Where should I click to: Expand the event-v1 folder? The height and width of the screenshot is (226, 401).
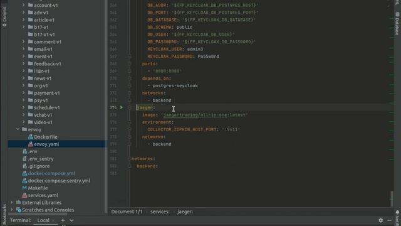pos(24,56)
